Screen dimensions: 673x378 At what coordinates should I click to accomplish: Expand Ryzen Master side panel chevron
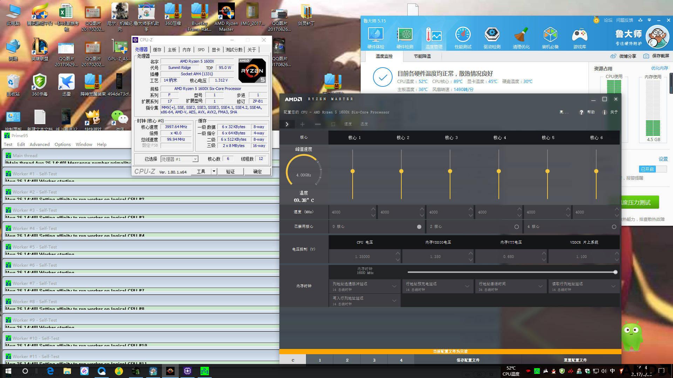point(287,124)
